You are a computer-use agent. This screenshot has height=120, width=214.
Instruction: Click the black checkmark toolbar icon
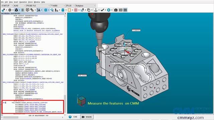pos(102,10)
